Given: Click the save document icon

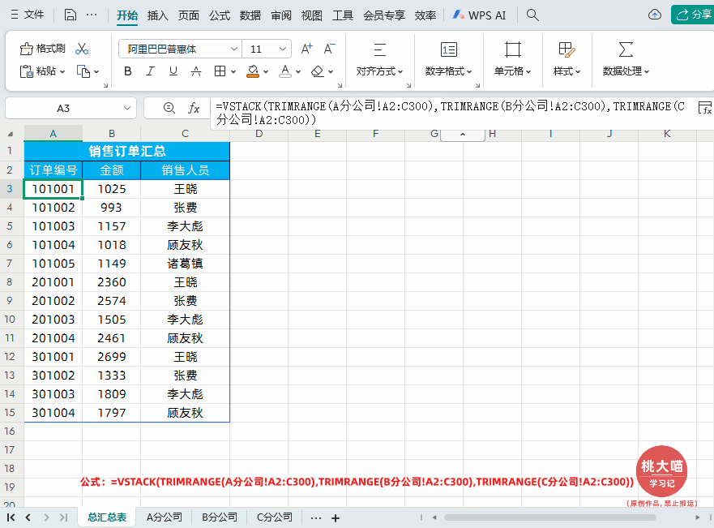Looking at the screenshot, I should [x=71, y=15].
